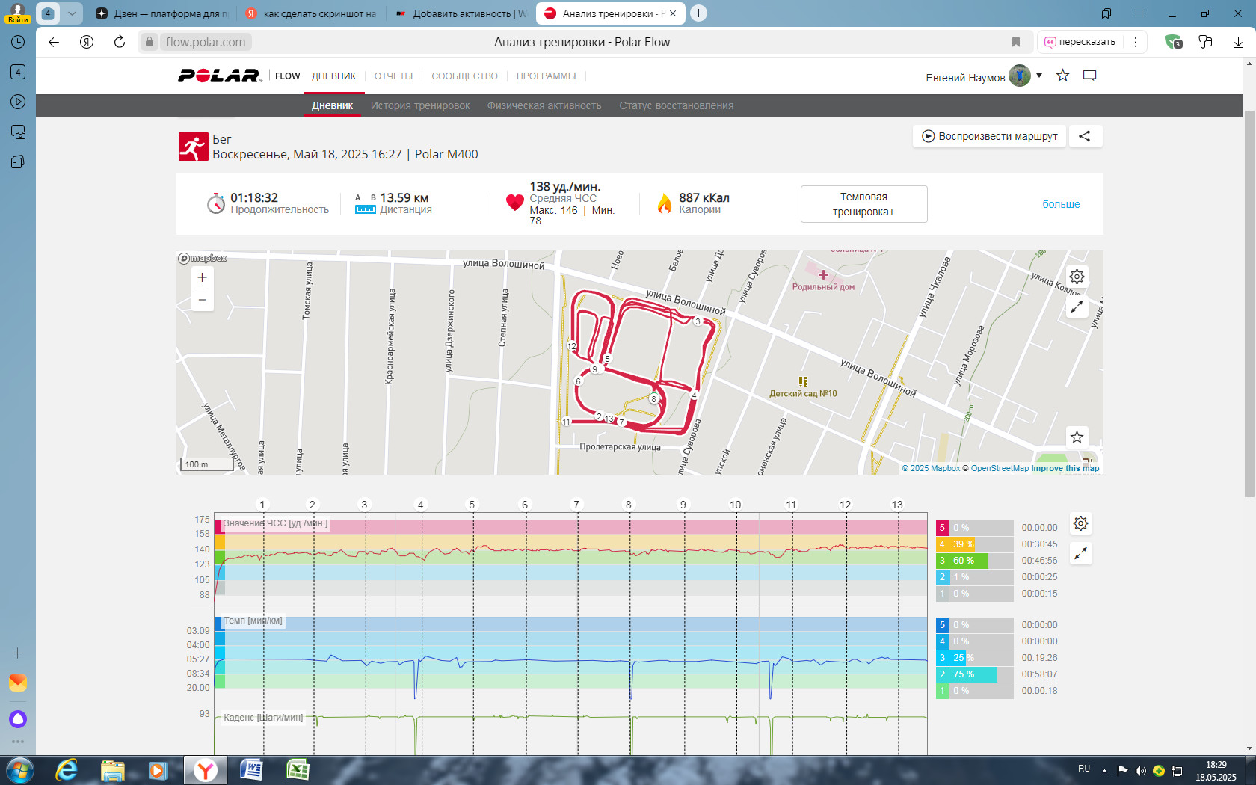The width and height of the screenshot is (1256, 785).
Task: Open browser history clock in sidebar
Action: 18,42
